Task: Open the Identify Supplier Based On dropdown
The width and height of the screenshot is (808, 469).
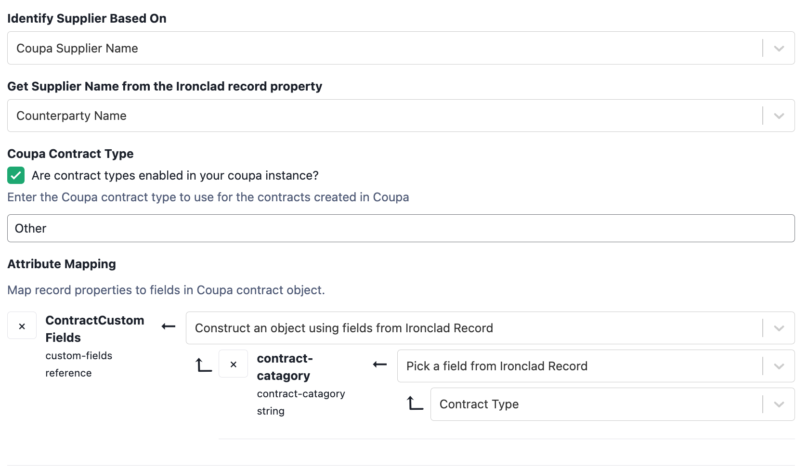Action: coord(385,48)
